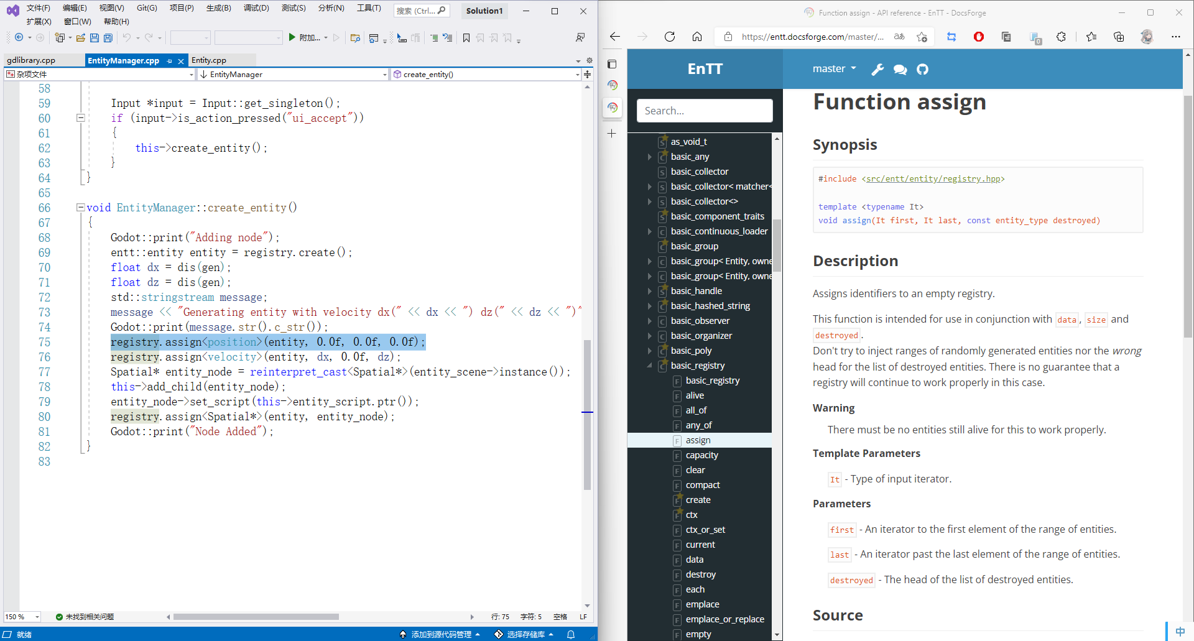The width and height of the screenshot is (1194, 641).
Task: Open src/entt/entity/registry.hpp link
Action: pyautogui.click(x=933, y=178)
